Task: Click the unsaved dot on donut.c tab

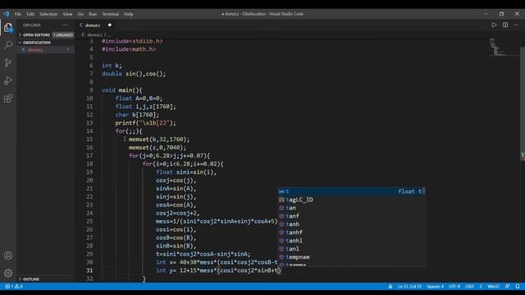Action: point(109,25)
